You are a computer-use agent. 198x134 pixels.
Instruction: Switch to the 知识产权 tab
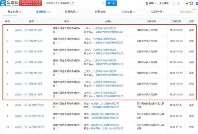pos(157,12)
